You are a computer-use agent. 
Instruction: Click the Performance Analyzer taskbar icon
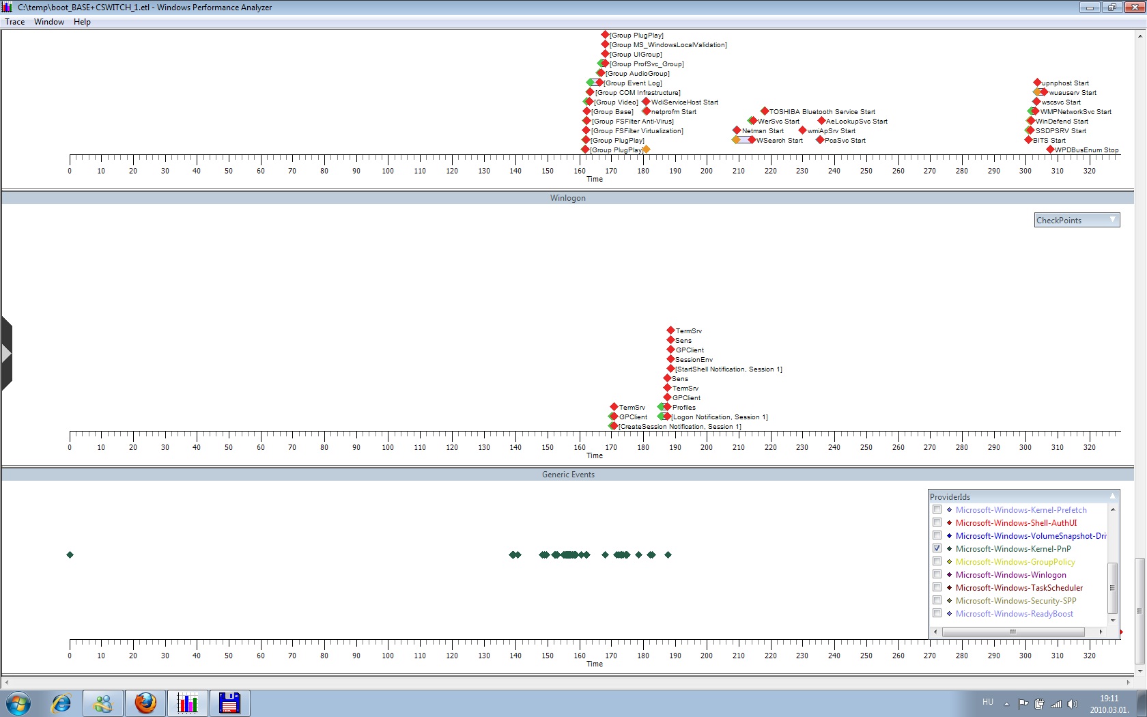tap(188, 703)
